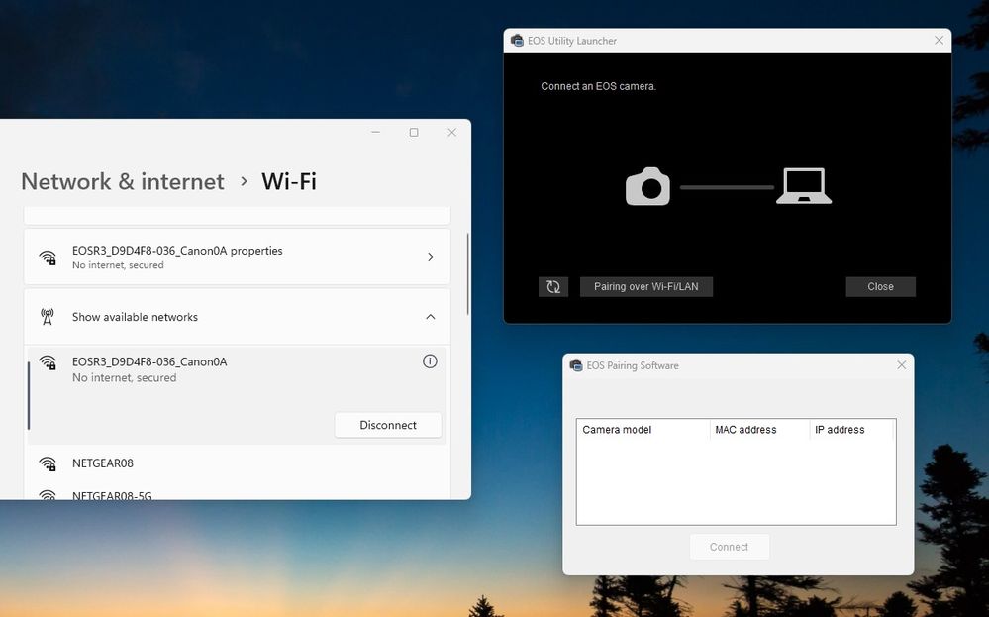Disconnect from the EOSR3 Canon network
Image resolution: width=989 pixels, height=617 pixels.
click(x=388, y=425)
